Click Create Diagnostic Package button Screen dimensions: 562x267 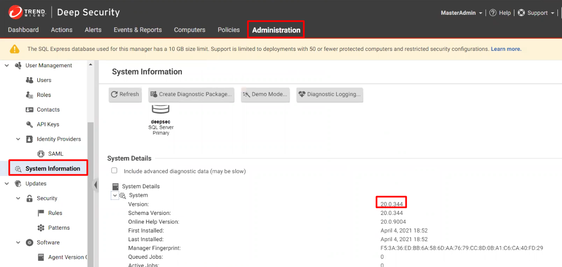point(191,94)
